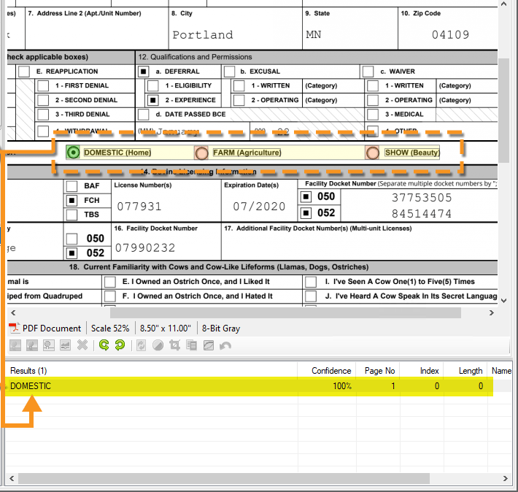Screen dimensions: 518x492
Task: Click the Confidence column header
Action: [331, 371]
